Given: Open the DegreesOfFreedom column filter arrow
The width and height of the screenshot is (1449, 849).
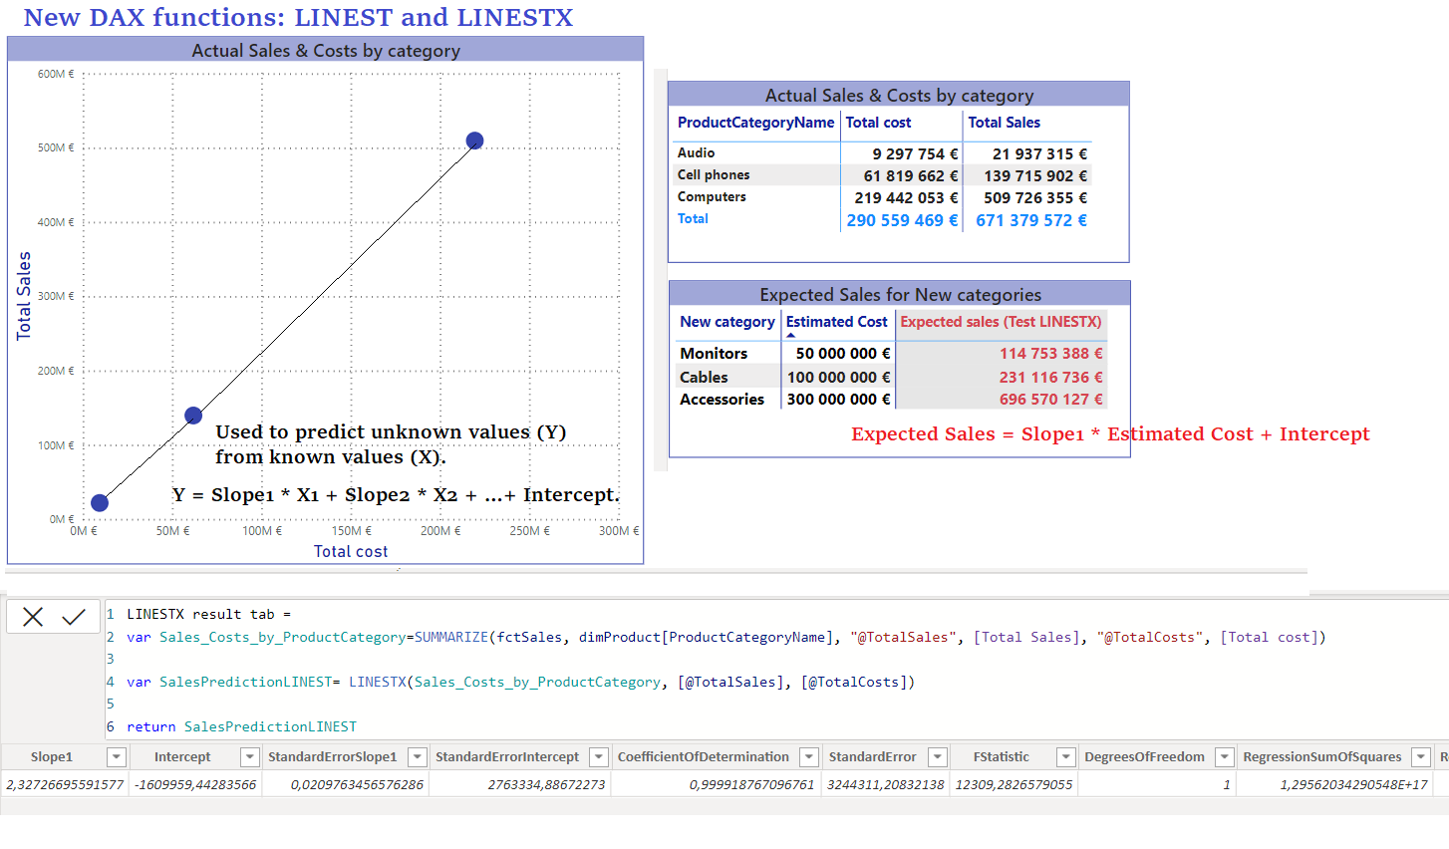Looking at the screenshot, I should pyautogui.click(x=1224, y=756).
